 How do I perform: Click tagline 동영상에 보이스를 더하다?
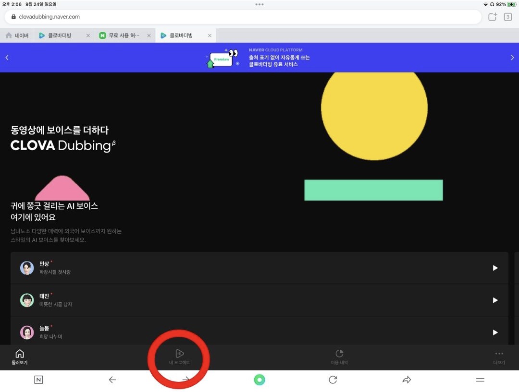60,130
